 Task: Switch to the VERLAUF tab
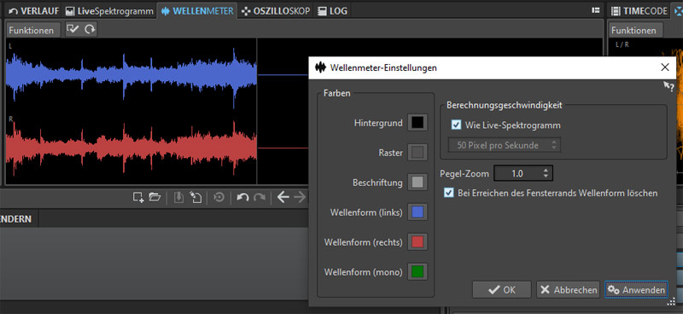(x=33, y=11)
